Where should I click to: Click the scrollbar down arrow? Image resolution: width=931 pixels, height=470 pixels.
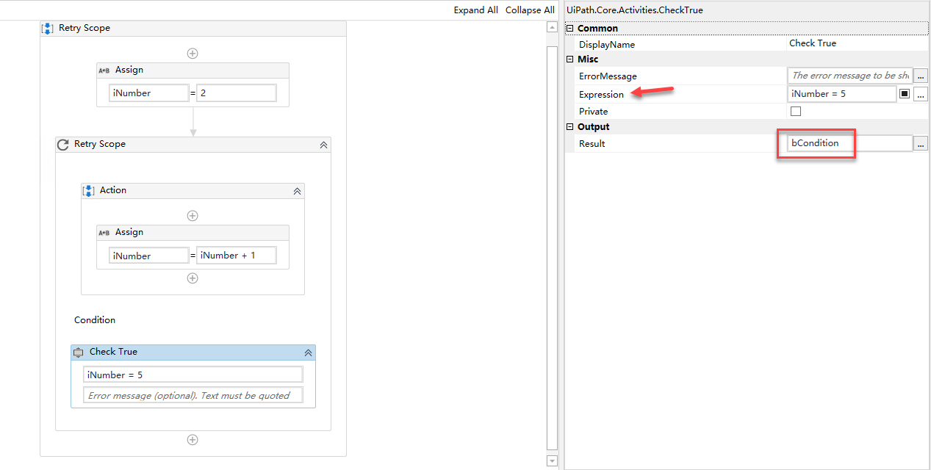click(x=551, y=460)
